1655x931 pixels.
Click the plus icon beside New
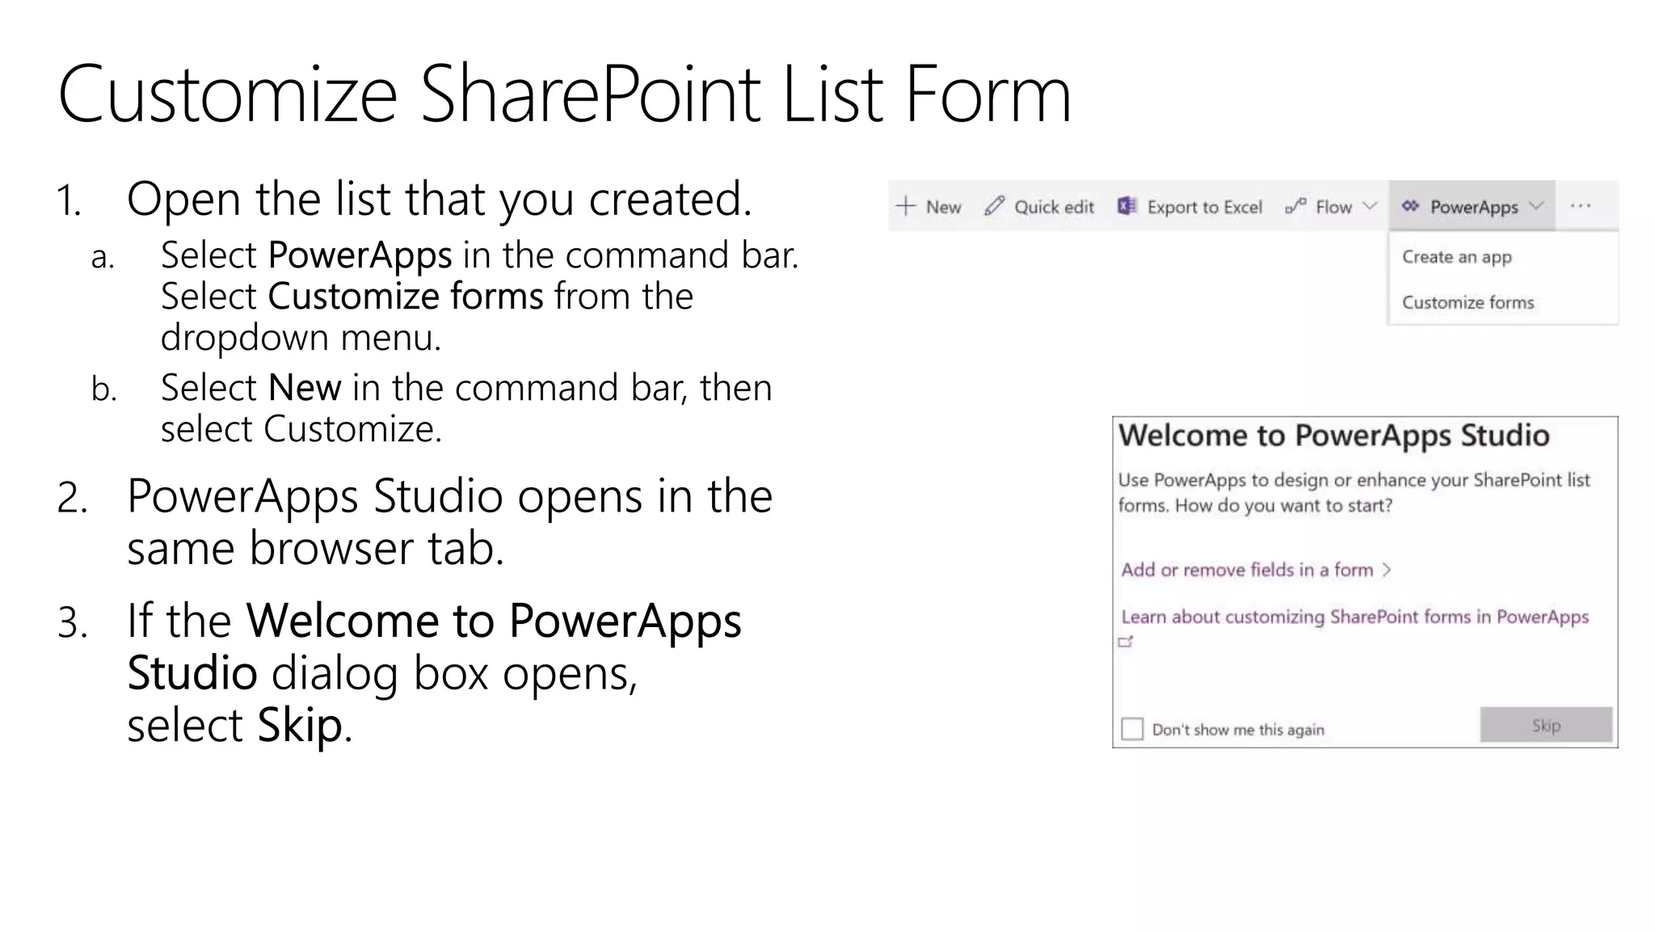906,207
